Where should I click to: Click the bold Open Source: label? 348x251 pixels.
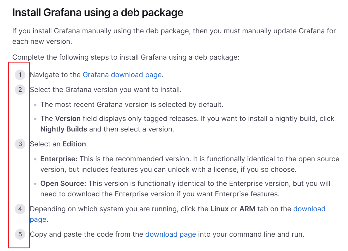tap(63, 184)
